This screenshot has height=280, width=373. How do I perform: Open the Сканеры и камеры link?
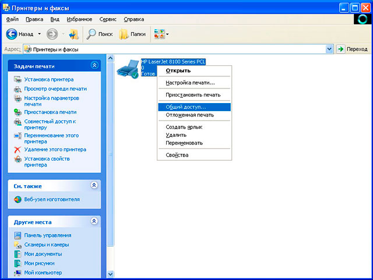click(47, 244)
